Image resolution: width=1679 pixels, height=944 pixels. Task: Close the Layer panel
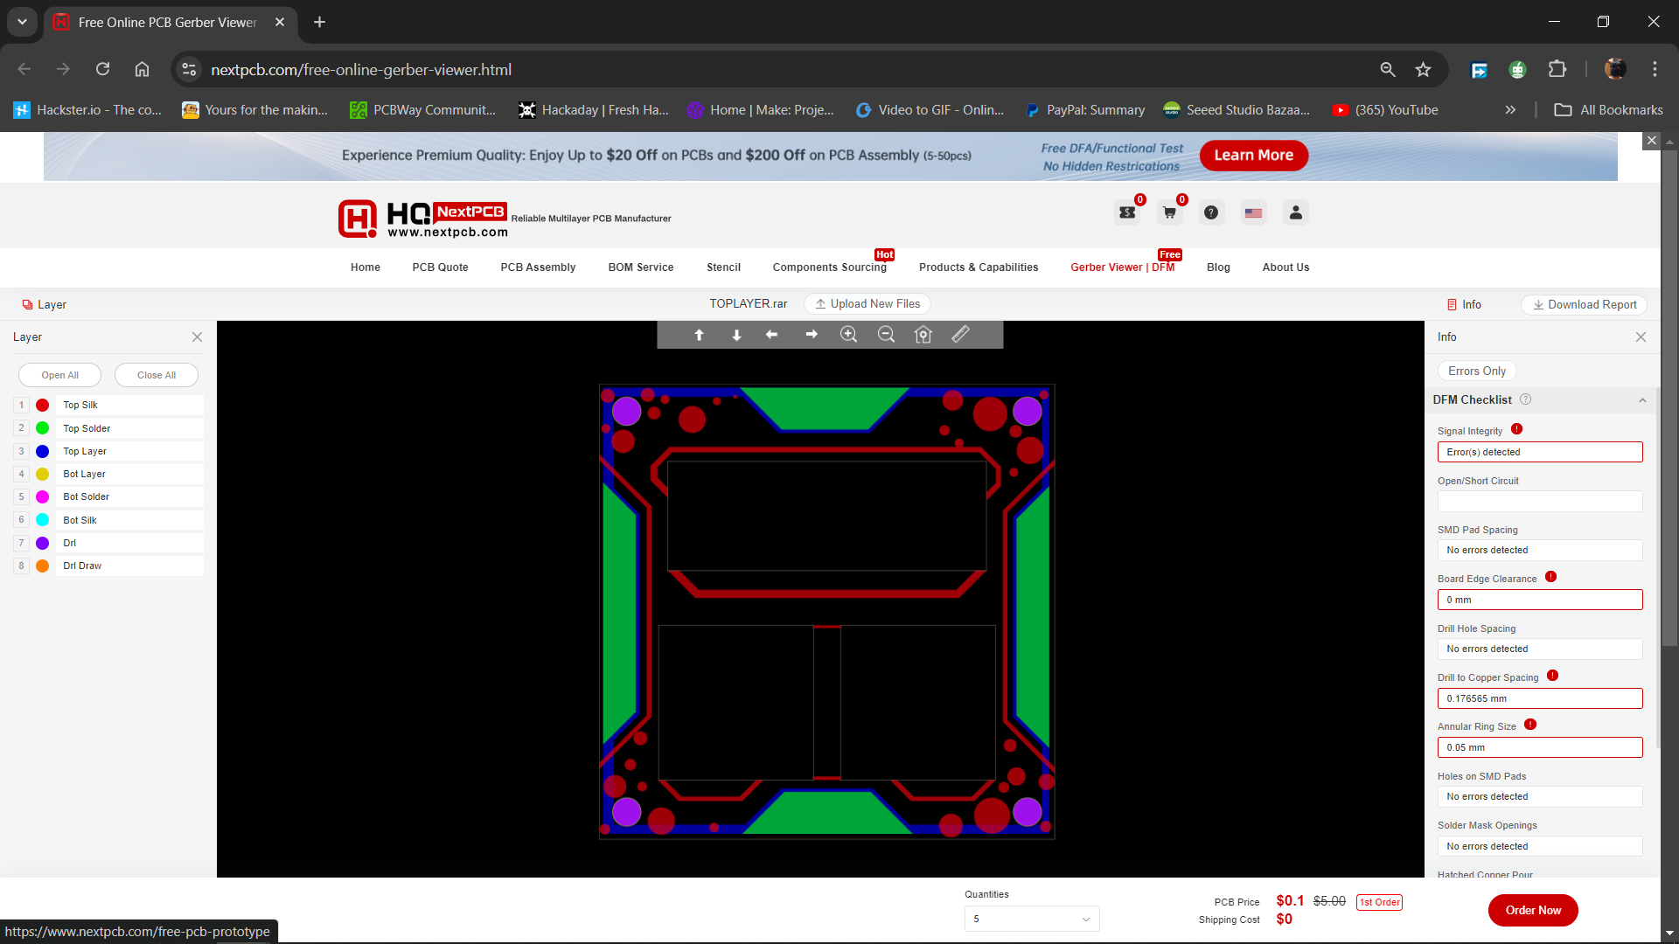pyautogui.click(x=197, y=337)
